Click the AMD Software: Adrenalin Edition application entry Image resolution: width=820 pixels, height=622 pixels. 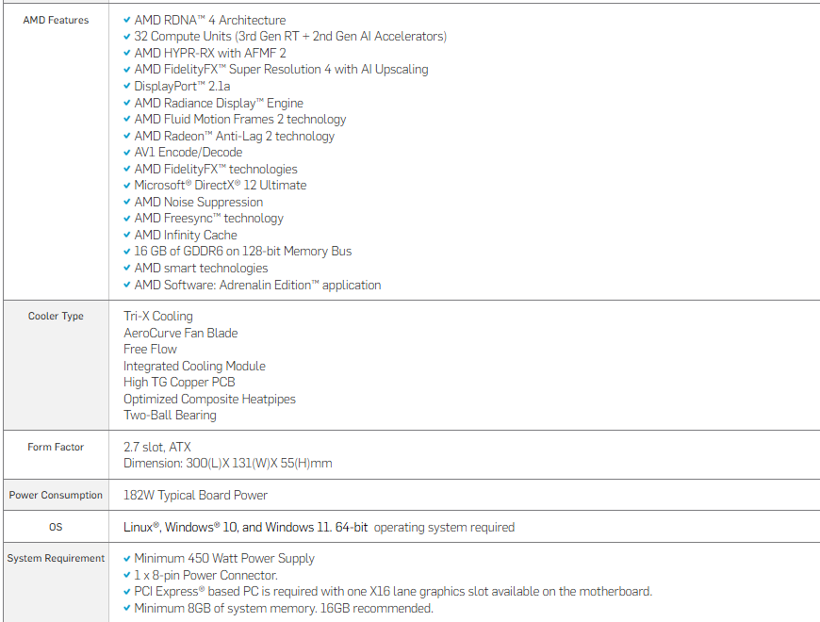pos(257,285)
